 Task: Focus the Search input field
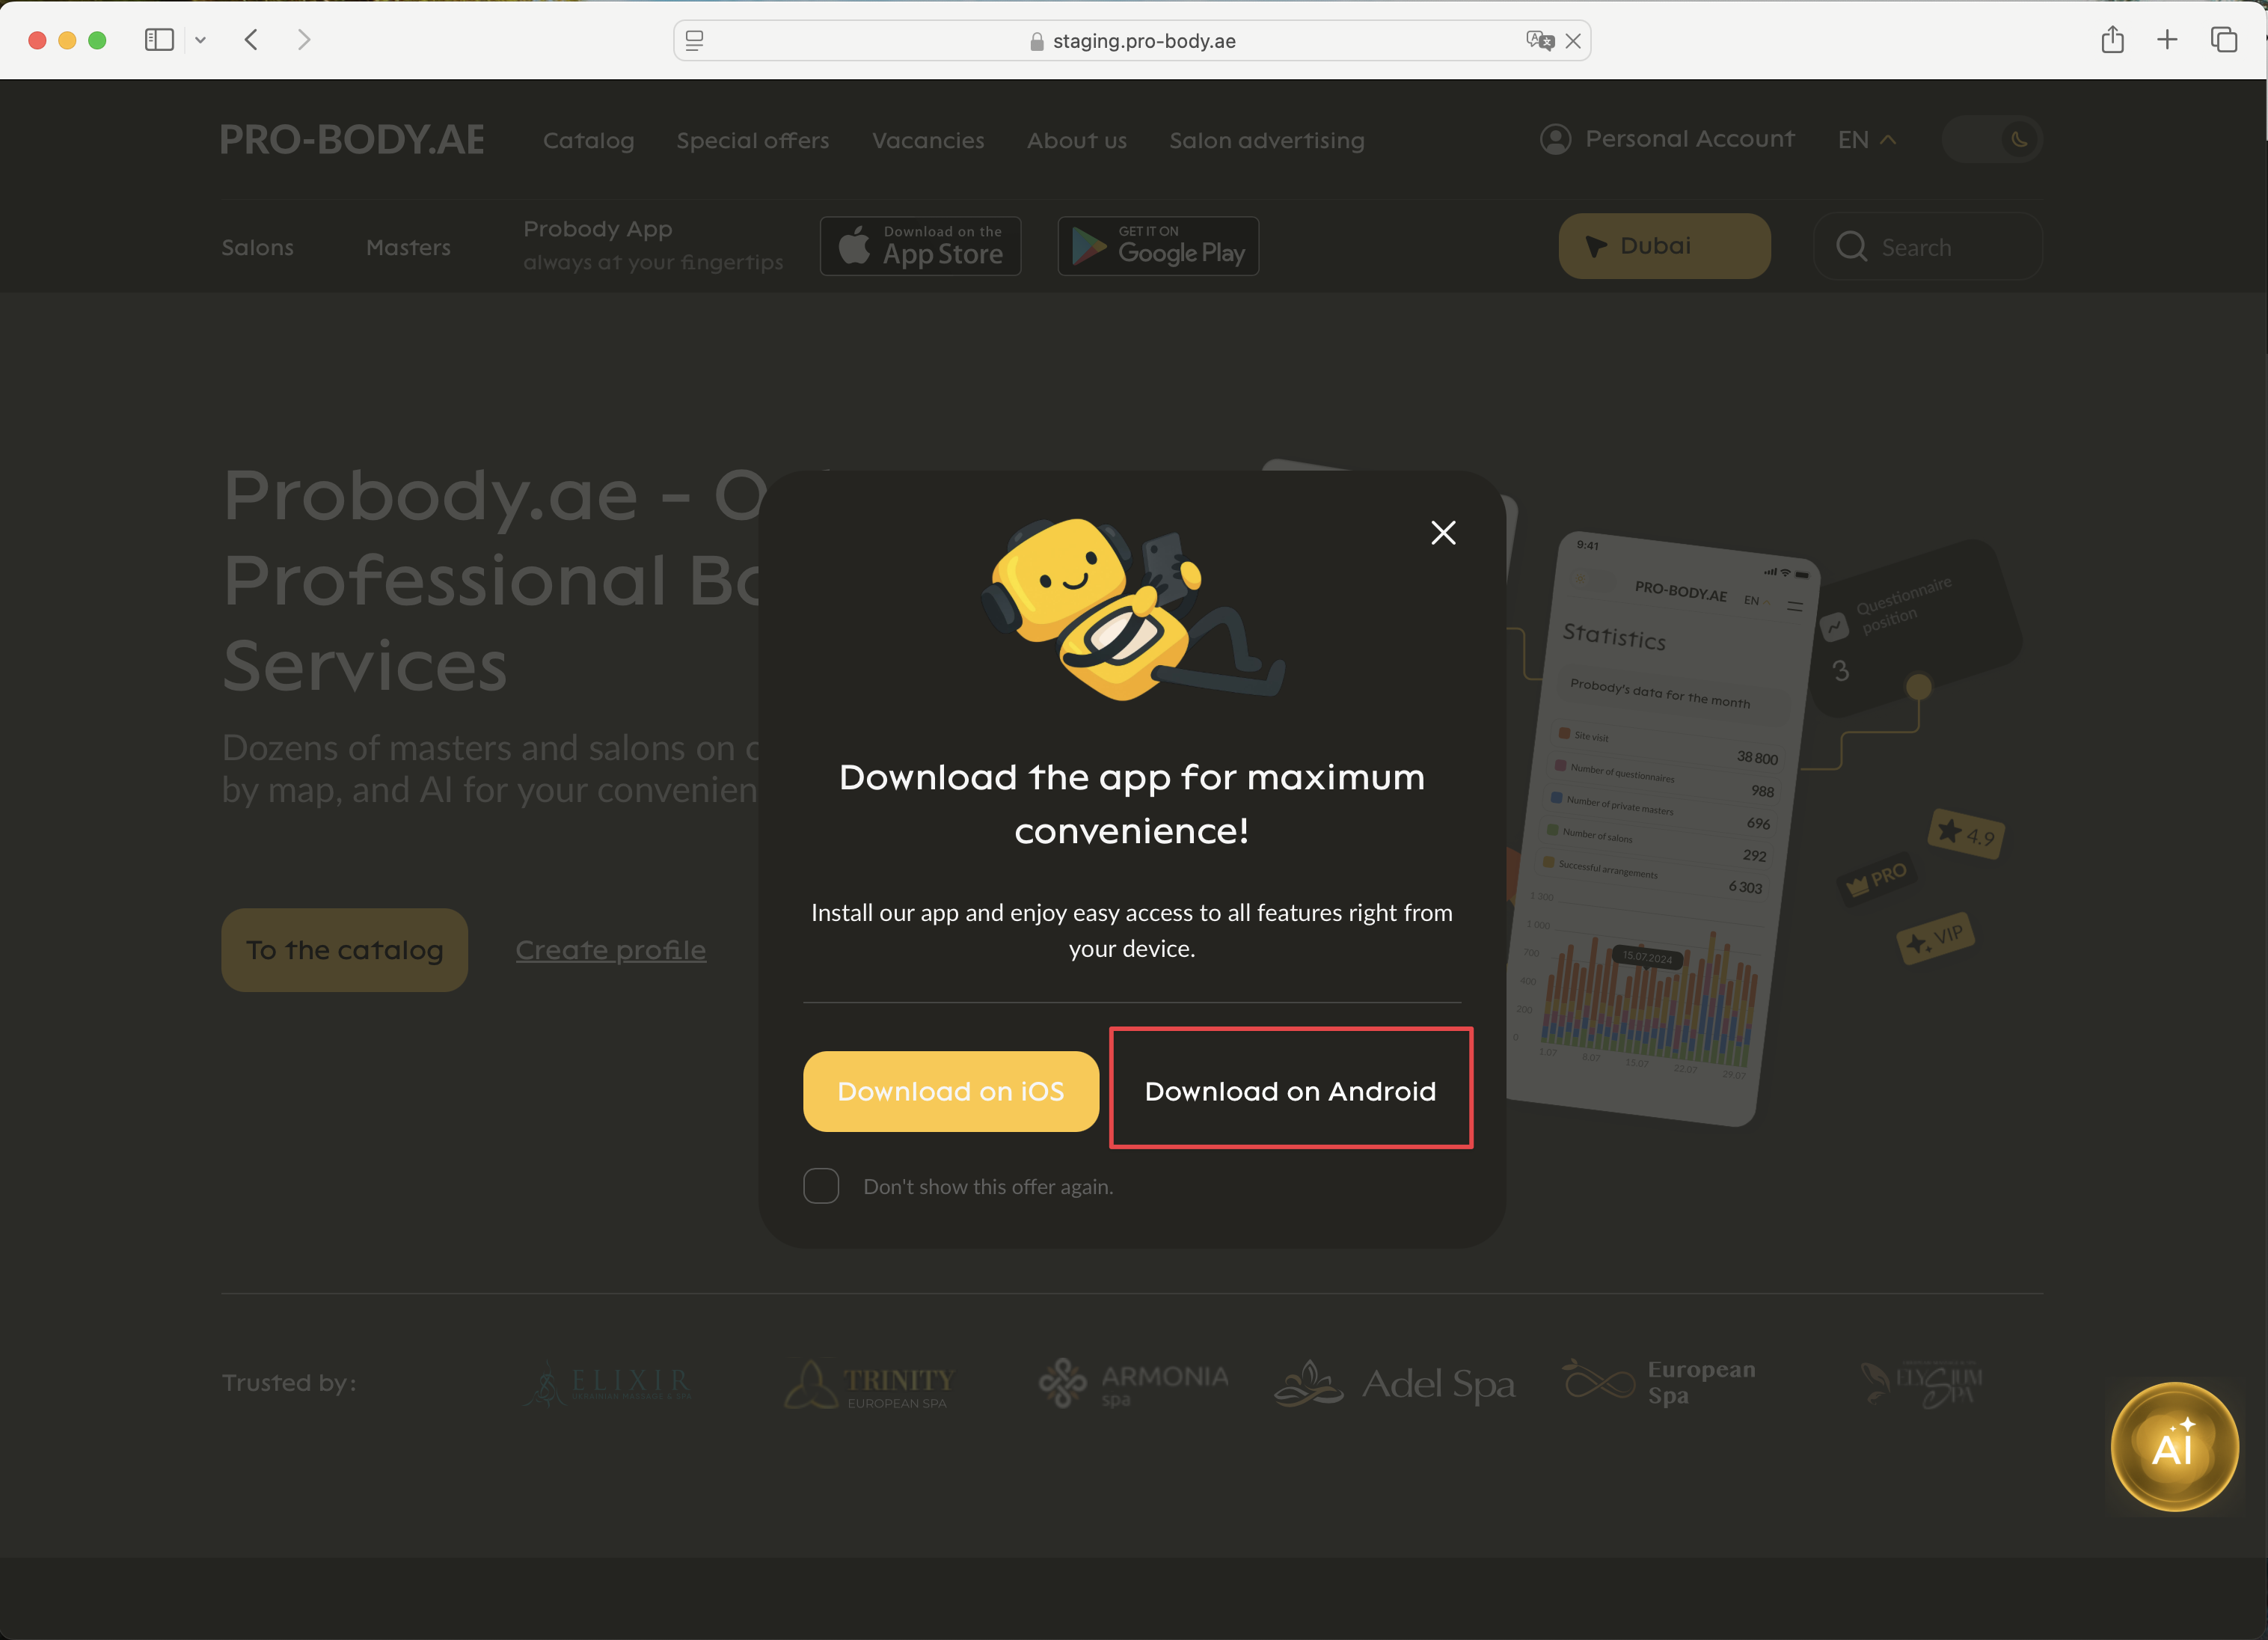[1927, 246]
